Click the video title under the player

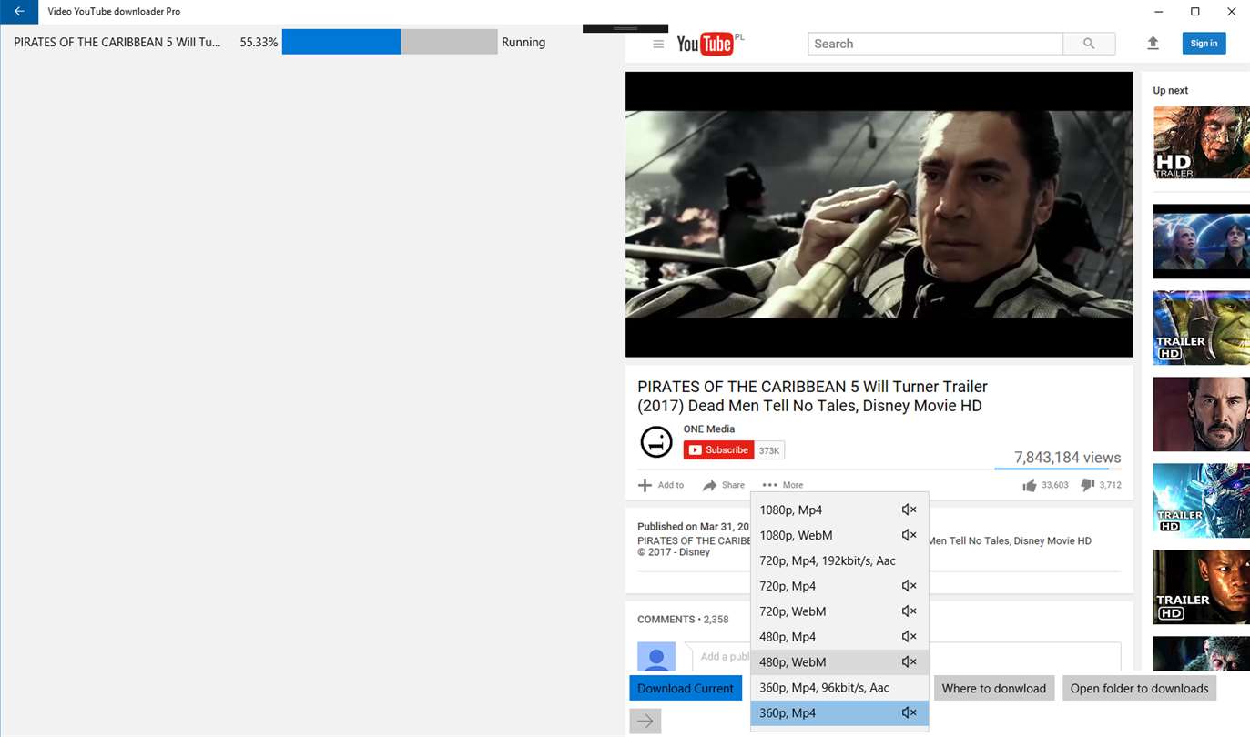[812, 397]
